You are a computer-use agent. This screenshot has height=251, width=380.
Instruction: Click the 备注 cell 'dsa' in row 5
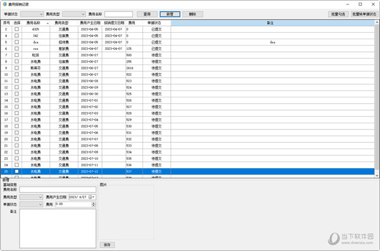pos(272,42)
